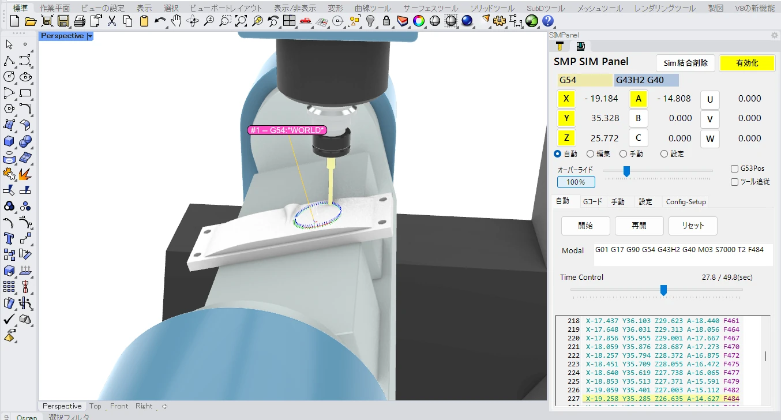Click the padlock Lock objects icon
This screenshot has width=781, height=420.
tap(386, 21)
